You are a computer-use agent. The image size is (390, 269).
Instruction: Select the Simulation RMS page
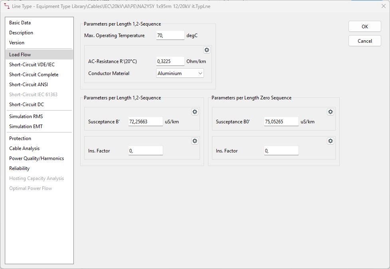point(26,116)
